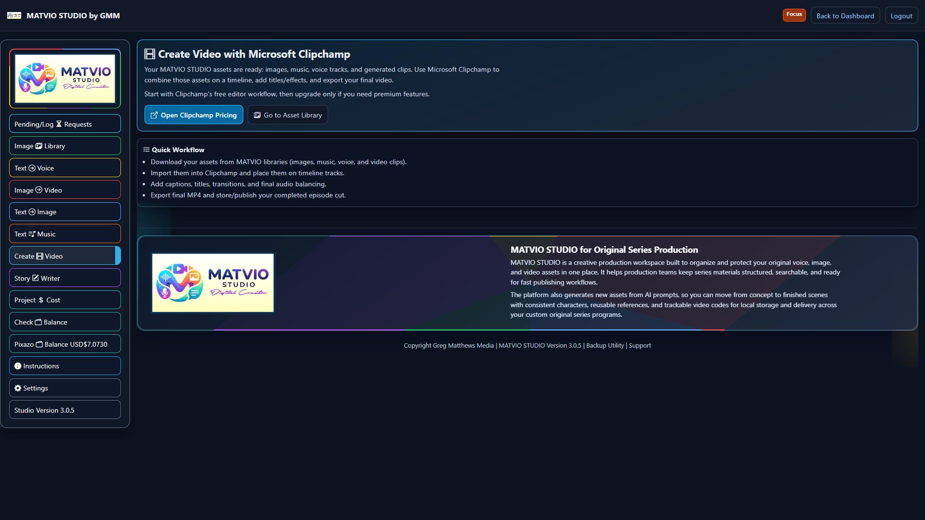Viewport: 925px width, 520px height.
Task: Click gear icon beside Settings
Action: 18,388
